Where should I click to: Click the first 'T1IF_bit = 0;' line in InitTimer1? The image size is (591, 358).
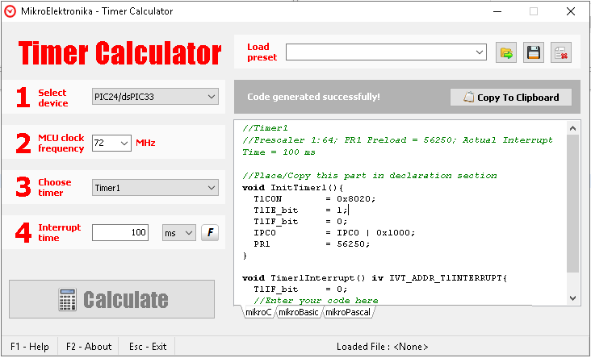301,222
